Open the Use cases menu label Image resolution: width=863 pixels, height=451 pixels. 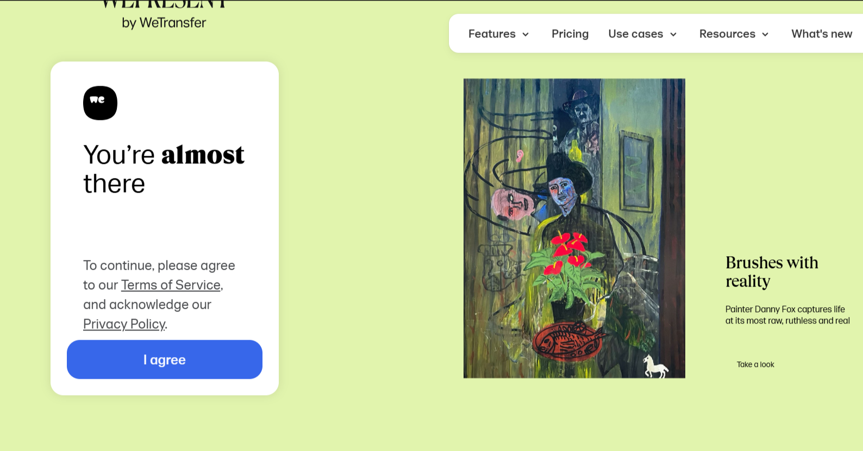coord(635,34)
